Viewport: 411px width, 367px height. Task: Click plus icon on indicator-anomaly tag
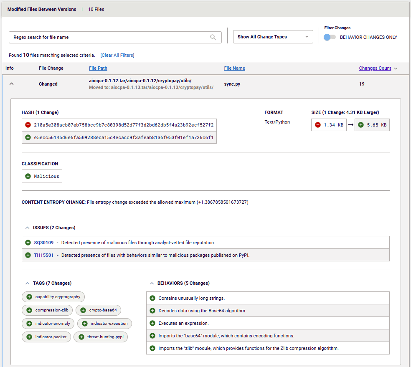(29, 324)
